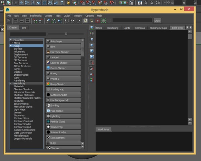Switch to the Shading Groups tab

(158, 28)
